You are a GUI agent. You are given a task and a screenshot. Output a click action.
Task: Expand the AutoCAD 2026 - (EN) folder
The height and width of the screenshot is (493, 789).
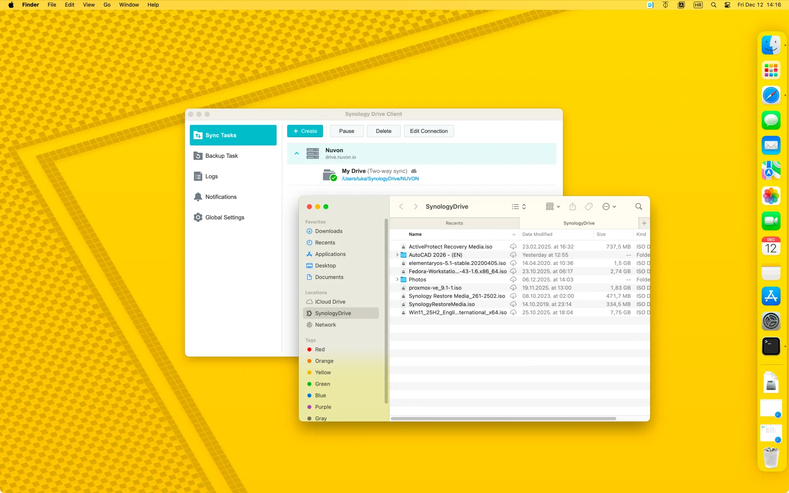coord(397,255)
